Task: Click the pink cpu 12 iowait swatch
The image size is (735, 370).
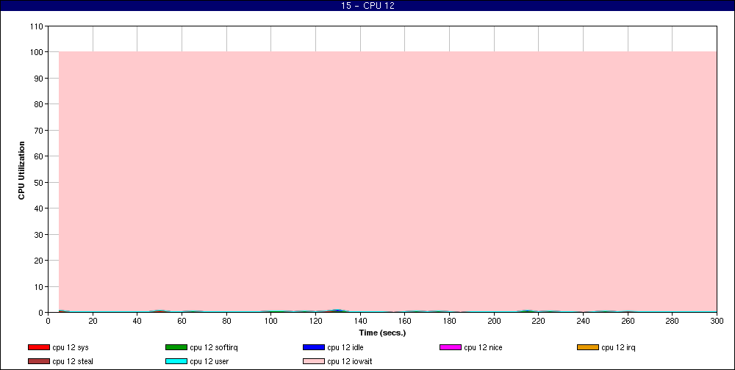Action: (x=314, y=362)
